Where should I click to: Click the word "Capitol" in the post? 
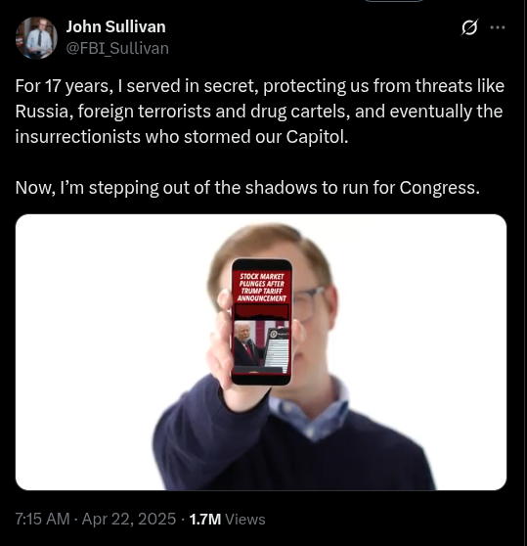tap(316, 137)
